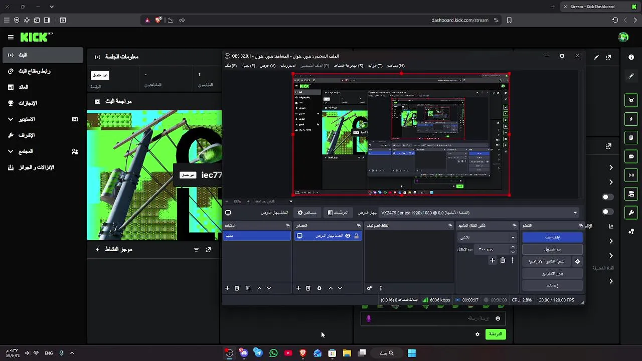Viewport: 642px width, 361px height.
Task: Toggle Brave Shields icon in address bar
Action: pyautogui.click(x=158, y=20)
